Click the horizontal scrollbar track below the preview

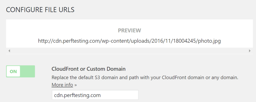(129, 51)
